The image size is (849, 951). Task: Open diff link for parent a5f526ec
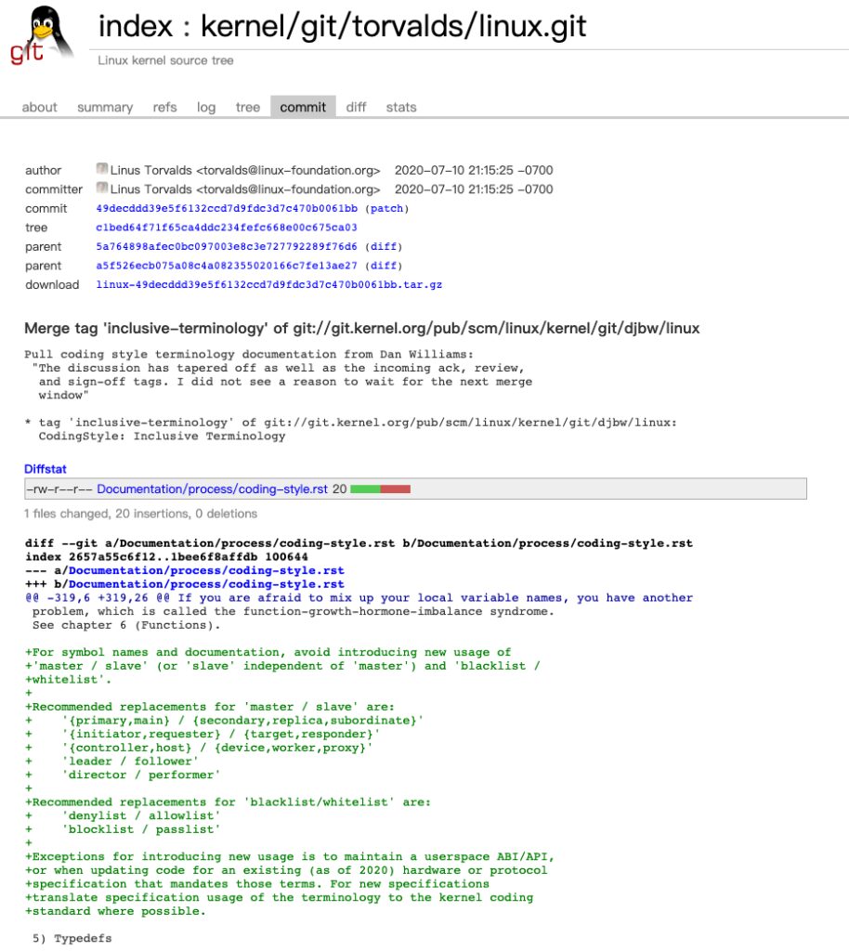pos(386,266)
